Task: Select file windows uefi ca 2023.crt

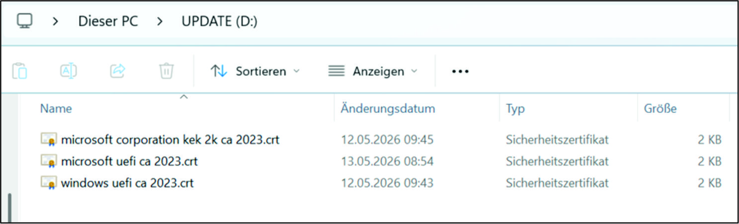Action: coord(127,183)
